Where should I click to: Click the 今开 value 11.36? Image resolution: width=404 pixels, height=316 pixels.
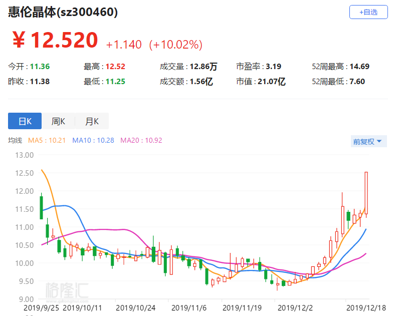[x=40, y=67]
